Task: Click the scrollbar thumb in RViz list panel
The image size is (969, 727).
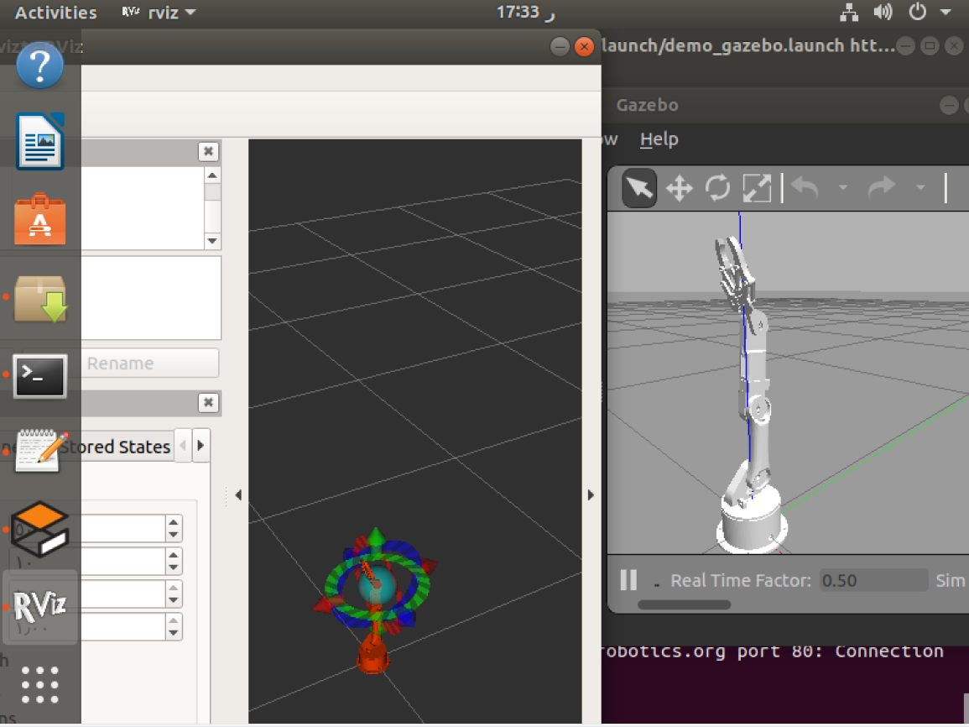Action: tap(212, 193)
